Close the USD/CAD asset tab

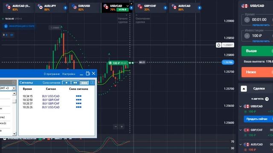click(x=131, y=3)
